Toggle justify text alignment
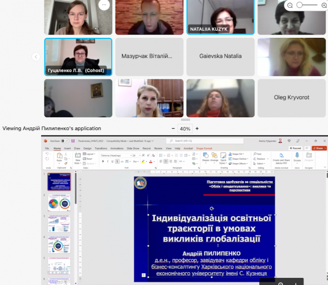Image resolution: width=328 pixels, height=285 pixels. [x=175, y=161]
